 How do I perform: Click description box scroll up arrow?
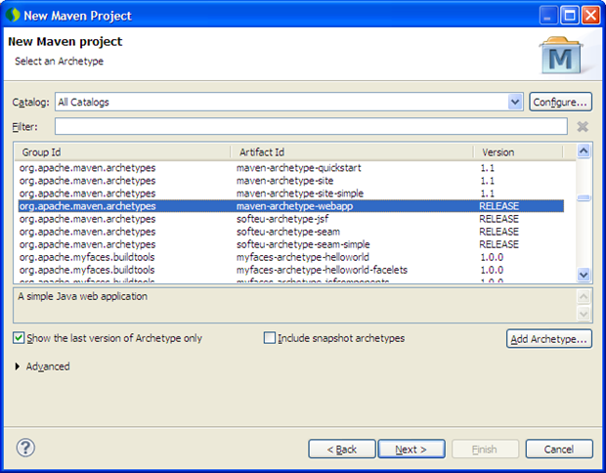(x=584, y=297)
